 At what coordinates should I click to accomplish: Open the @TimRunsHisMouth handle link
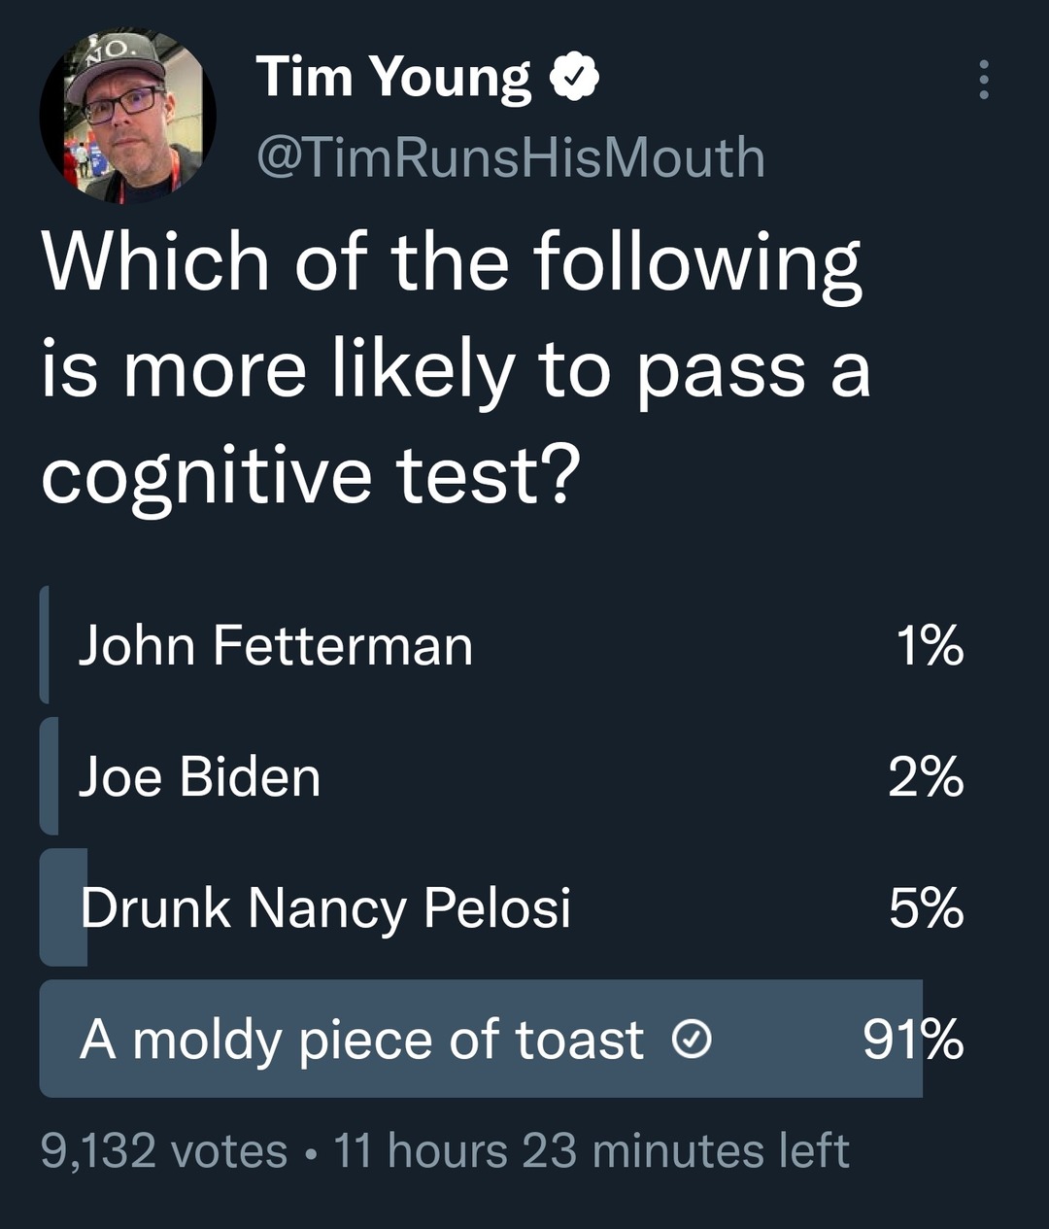coord(510,157)
